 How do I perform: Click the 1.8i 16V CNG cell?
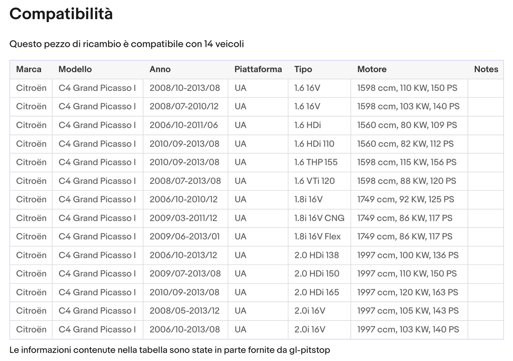(x=319, y=218)
